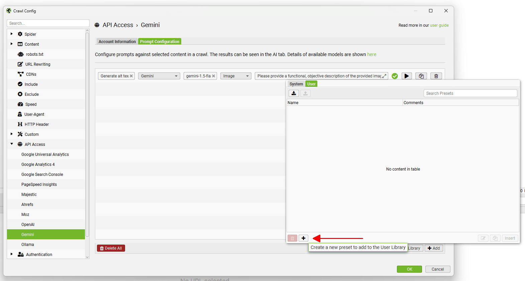Switch to the System presets tab
This screenshot has width=525, height=281.
[296, 84]
